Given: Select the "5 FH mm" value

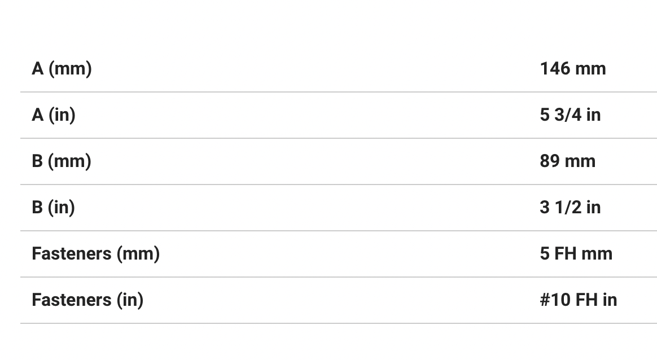Looking at the screenshot, I should tap(576, 254).
